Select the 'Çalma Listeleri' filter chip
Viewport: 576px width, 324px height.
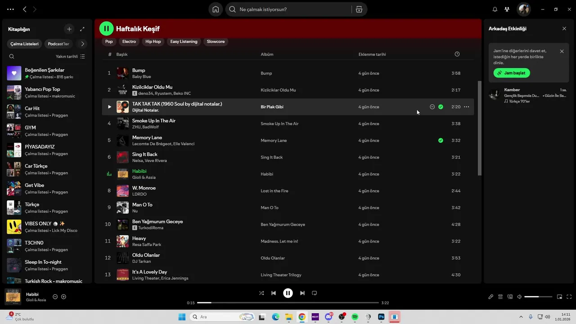tap(25, 44)
